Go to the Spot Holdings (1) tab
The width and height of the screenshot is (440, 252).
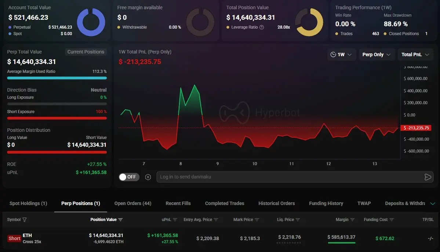28,203
